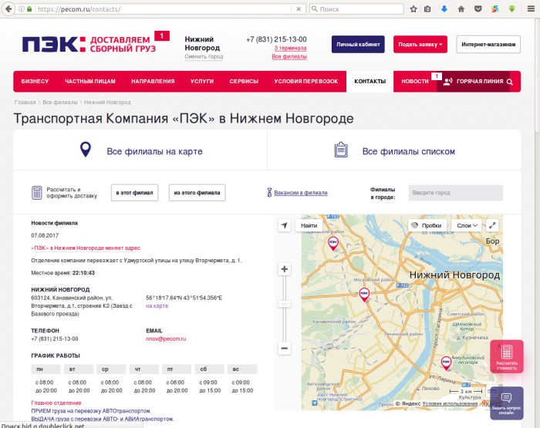The height and width of the screenshot is (428, 540).
Task: Go to browser home icon
Action: point(461,9)
